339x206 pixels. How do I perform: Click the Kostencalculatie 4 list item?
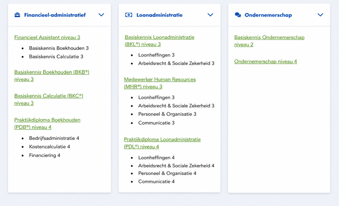(50, 146)
